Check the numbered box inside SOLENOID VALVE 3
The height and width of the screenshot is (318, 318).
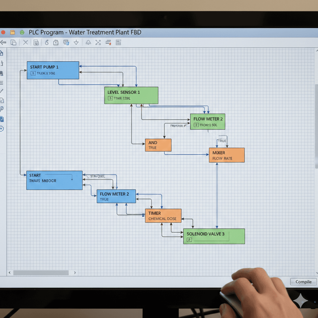[189, 240]
